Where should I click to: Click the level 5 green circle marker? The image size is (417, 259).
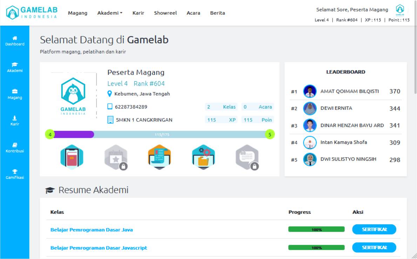pyautogui.click(x=270, y=134)
